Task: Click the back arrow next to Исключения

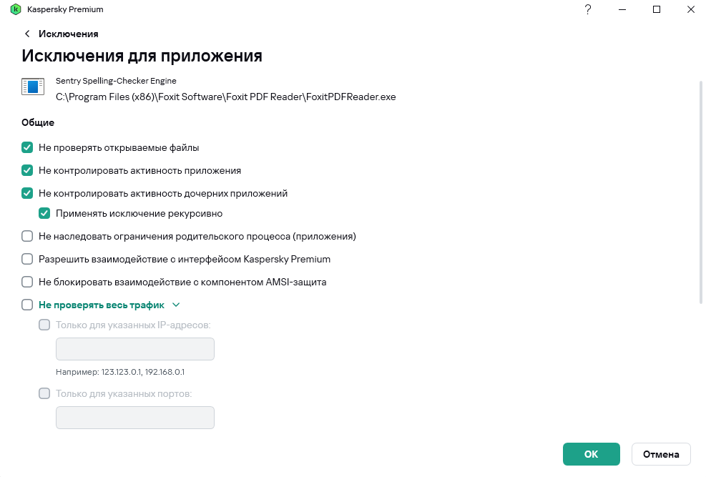Action: pos(27,34)
